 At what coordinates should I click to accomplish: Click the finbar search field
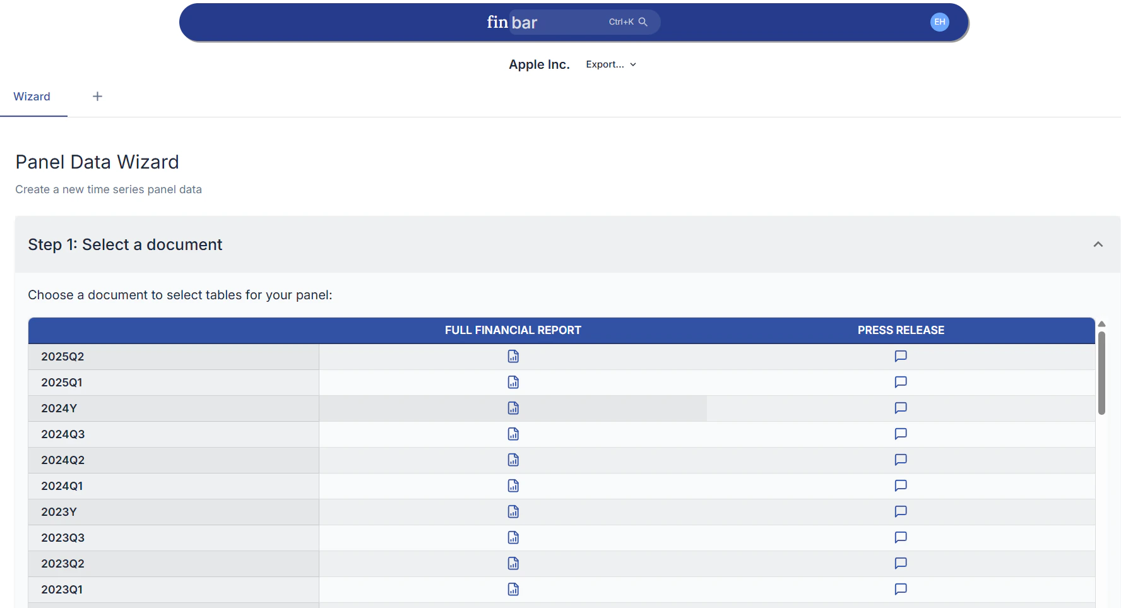[584, 22]
